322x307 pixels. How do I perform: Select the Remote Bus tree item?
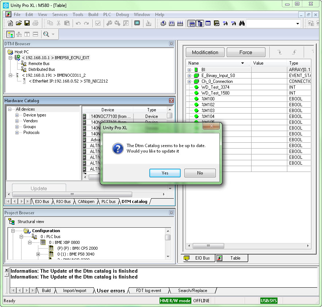(39, 64)
